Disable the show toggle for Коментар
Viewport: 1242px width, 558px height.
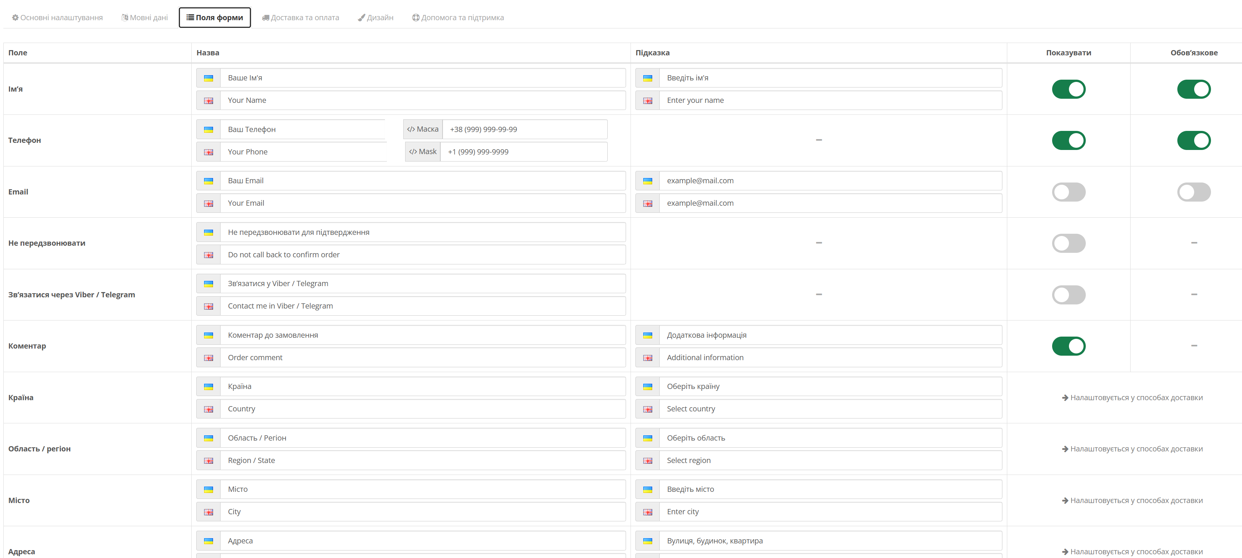1069,346
